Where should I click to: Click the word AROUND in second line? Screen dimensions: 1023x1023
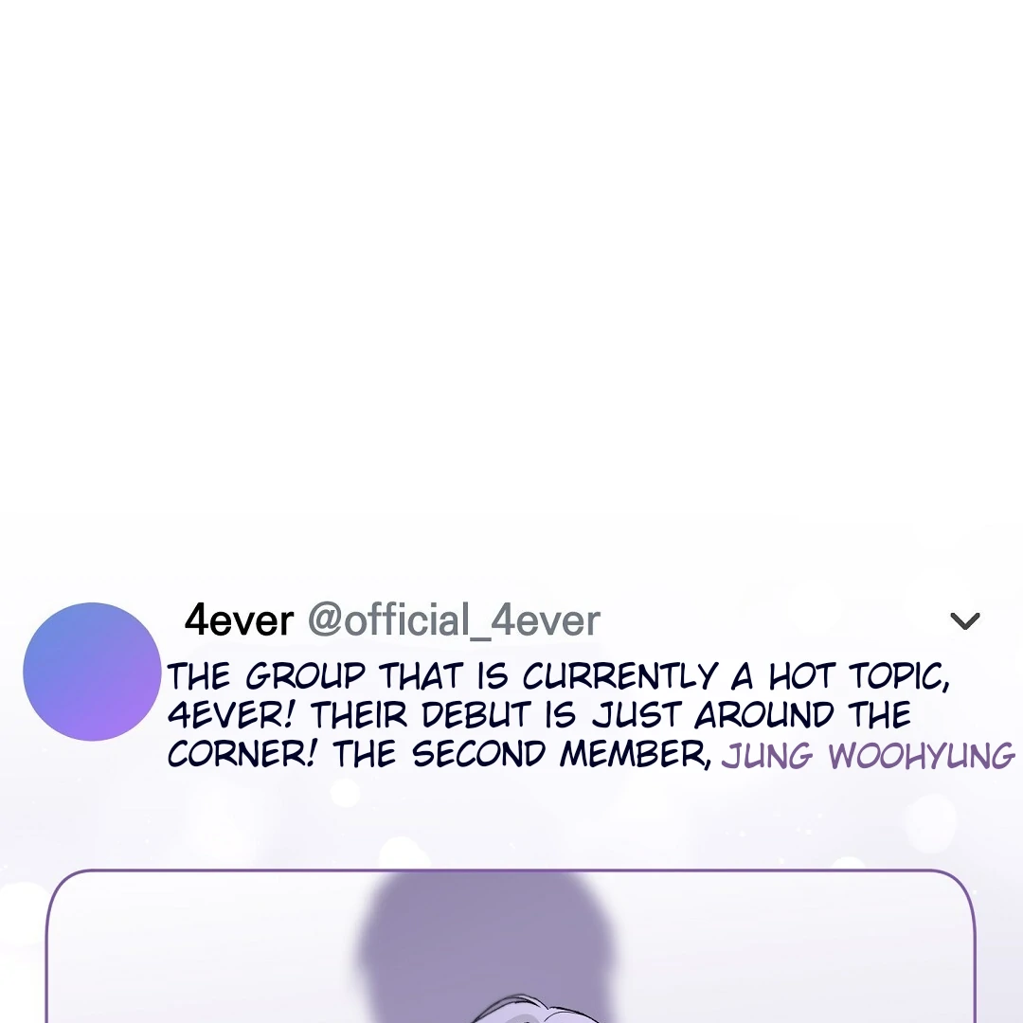click(x=764, y=716)
